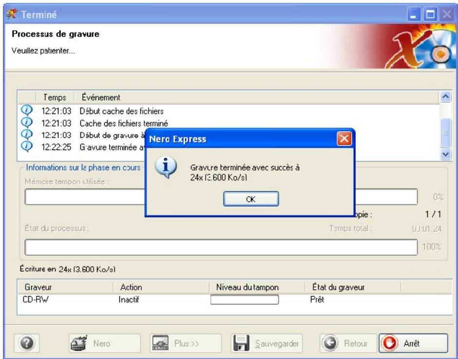This screenshot has height=359, width=458.
Task: Click the Nero Express logo graphic
Action: pyautogui.click(x=420, y=47)
